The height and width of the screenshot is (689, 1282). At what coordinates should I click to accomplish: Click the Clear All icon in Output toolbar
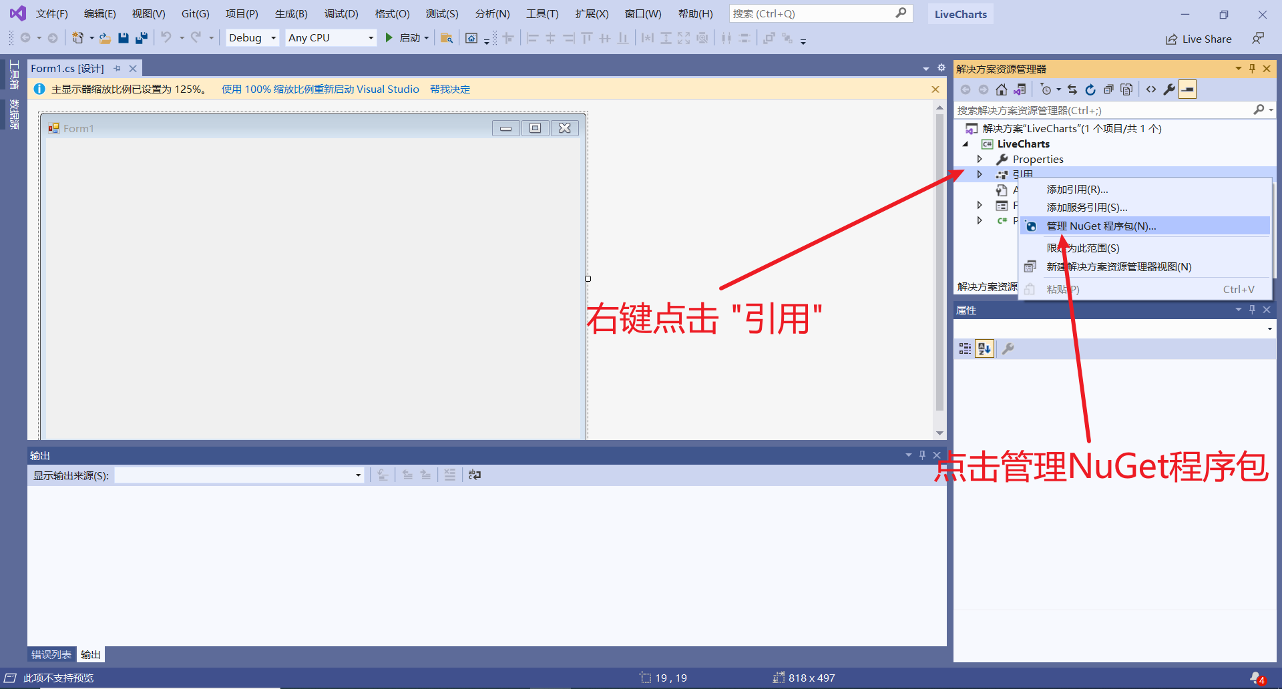tap(450, 475)
